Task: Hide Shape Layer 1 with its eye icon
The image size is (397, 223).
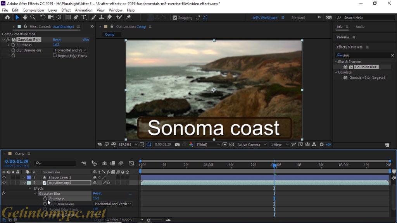Action: point(4,177)
